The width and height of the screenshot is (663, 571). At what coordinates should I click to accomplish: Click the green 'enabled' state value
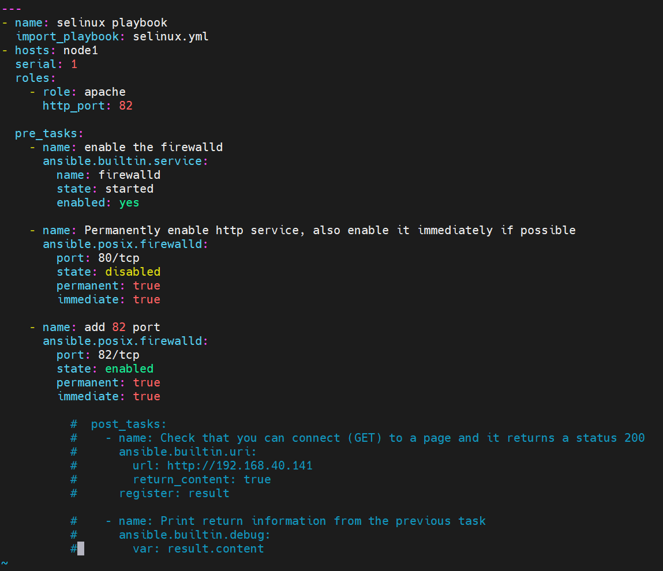pos(129,369)
